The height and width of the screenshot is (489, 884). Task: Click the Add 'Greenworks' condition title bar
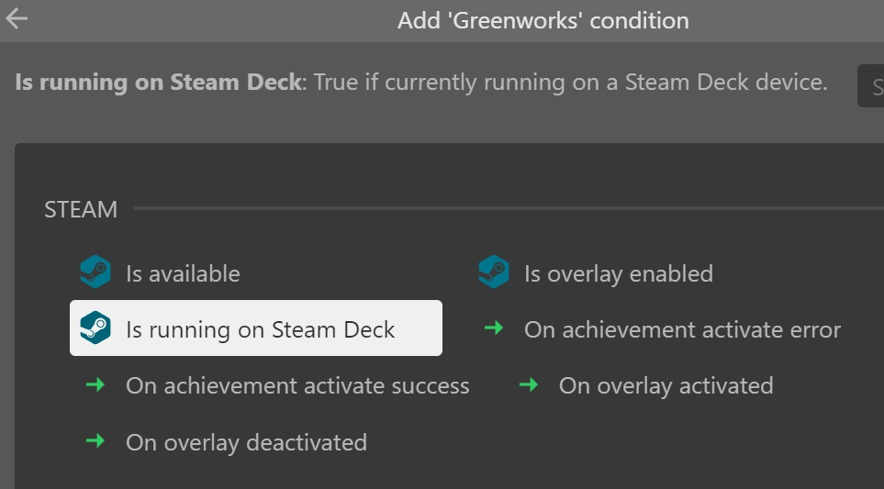click(x=543, y=21)
